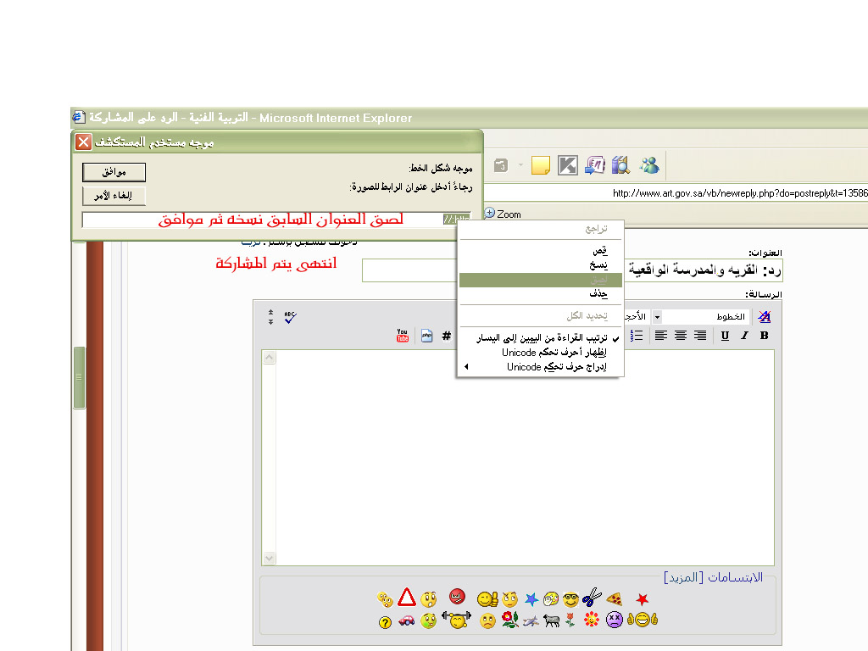Insert a YouTube video tag
The width and height of the screenshot is (868, 651).
(403, 336)
